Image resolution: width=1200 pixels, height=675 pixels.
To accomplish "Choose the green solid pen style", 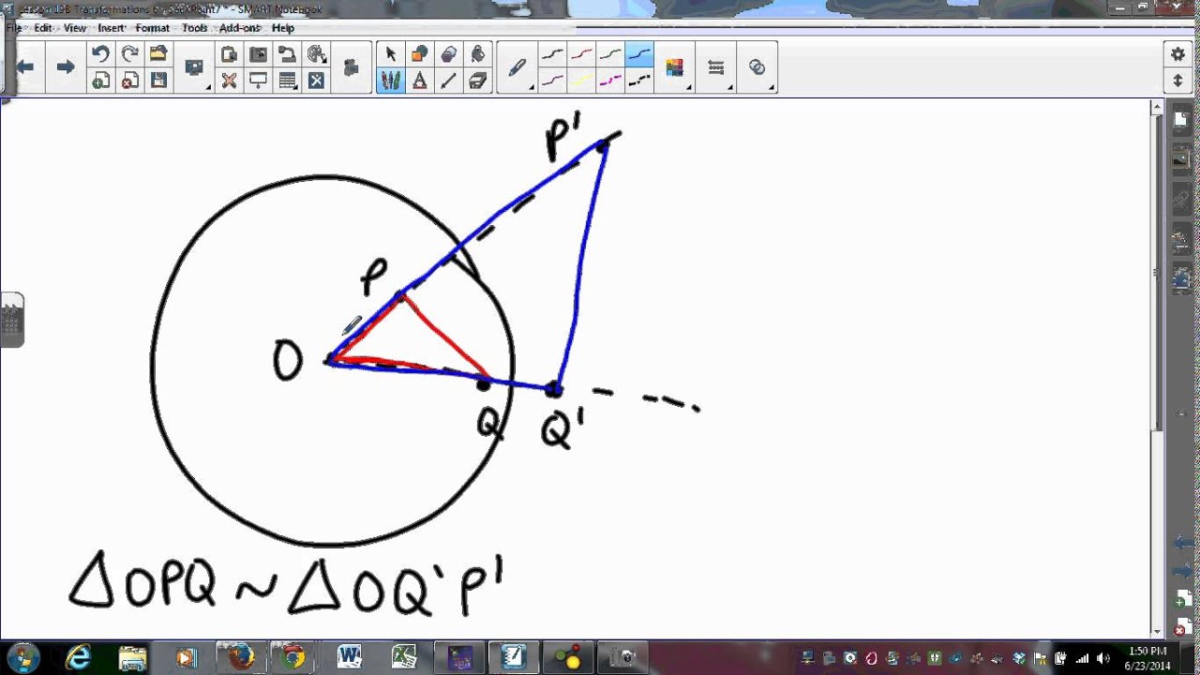I will coord(611,54).
